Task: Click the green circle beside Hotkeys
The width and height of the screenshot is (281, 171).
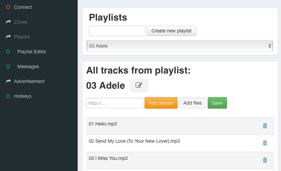Action: [8, 96]
